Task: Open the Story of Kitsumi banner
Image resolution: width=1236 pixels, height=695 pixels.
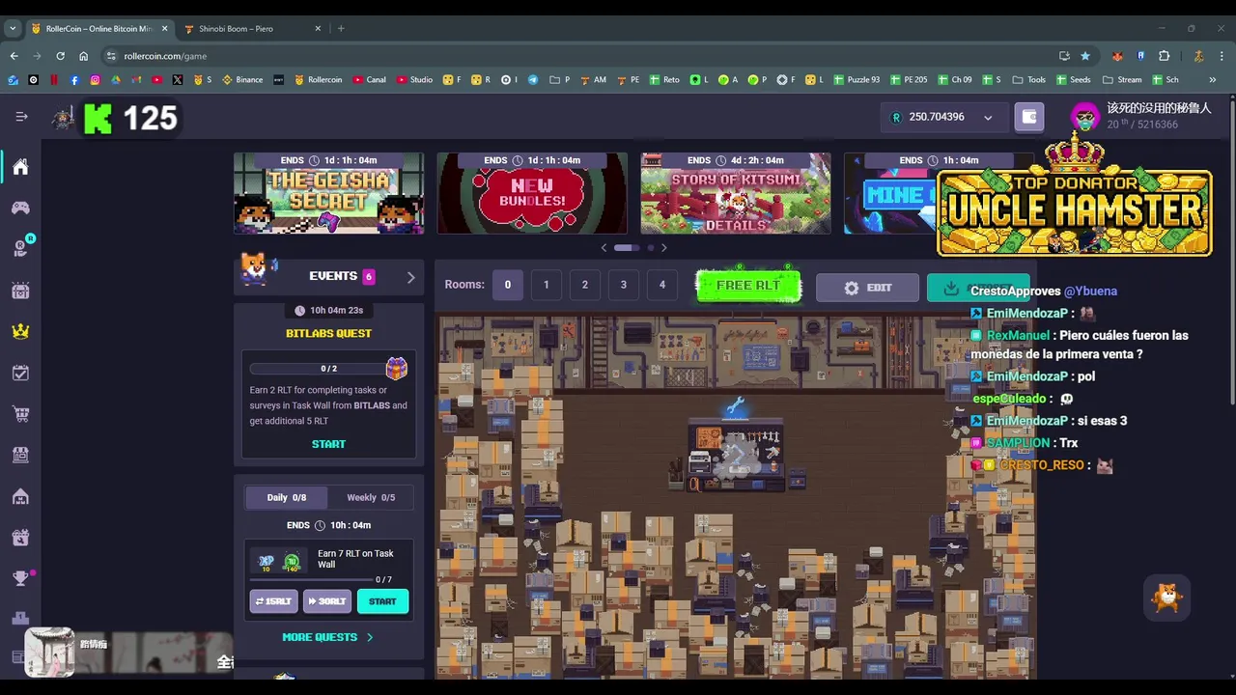Action: [x=736, y=193]
